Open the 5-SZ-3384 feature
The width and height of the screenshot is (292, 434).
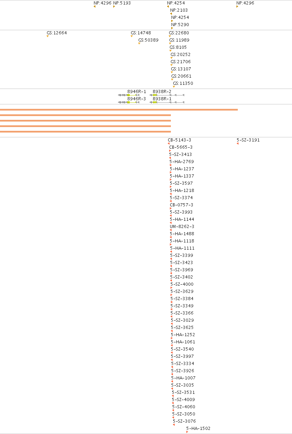pyautogui.click(x=182, y=299)
